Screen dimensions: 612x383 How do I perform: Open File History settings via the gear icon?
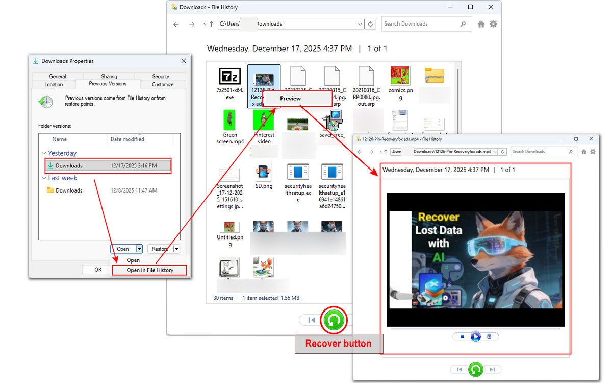click(493, 24)
